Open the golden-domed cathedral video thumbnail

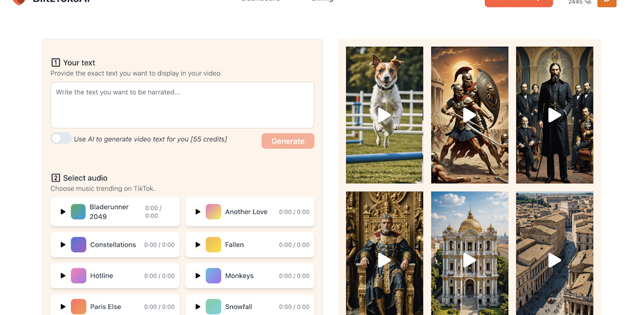pyautogui.click(x=470, y=253)
